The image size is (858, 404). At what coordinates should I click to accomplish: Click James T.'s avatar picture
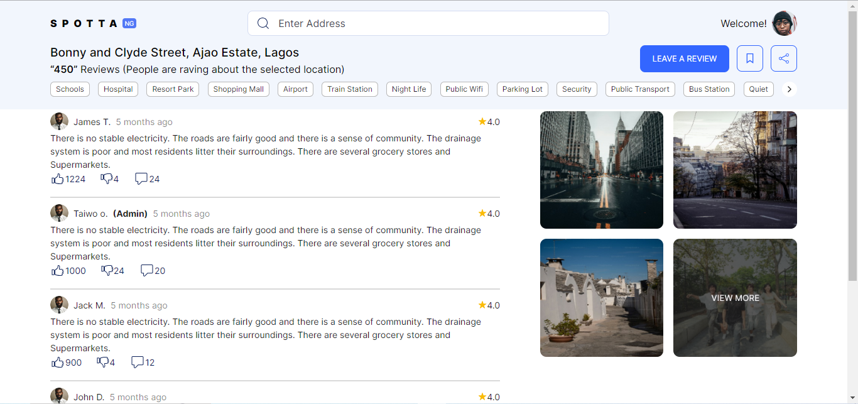click(x=59, y=121)
